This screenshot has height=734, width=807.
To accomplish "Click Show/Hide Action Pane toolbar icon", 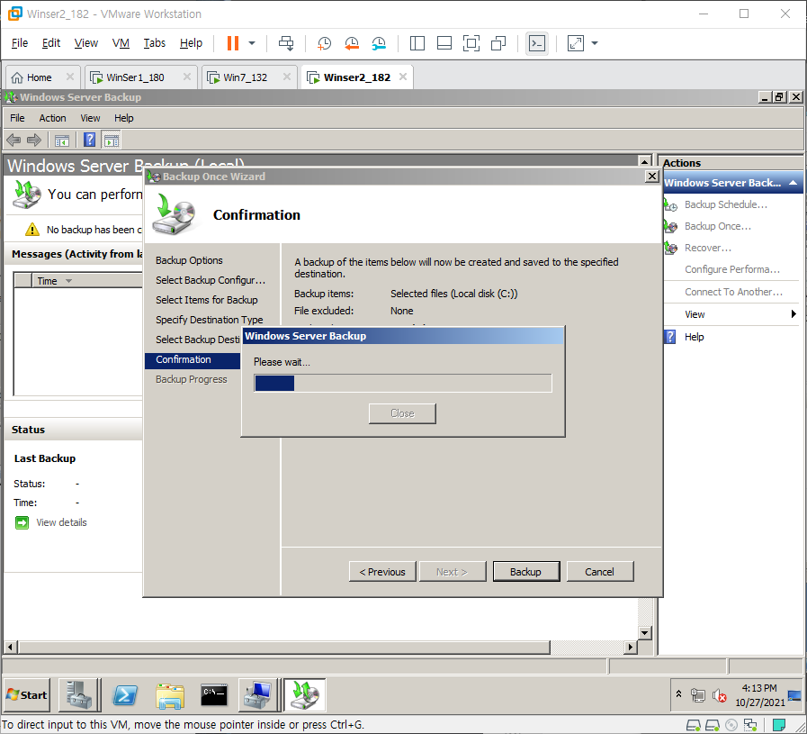I will (x=112, y=140).
